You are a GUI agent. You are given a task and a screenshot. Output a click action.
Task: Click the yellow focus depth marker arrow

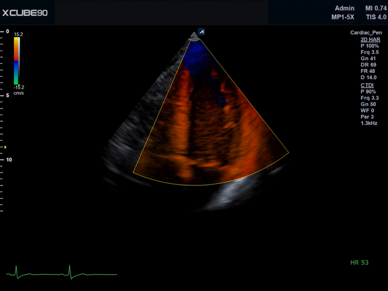(5, 147)
